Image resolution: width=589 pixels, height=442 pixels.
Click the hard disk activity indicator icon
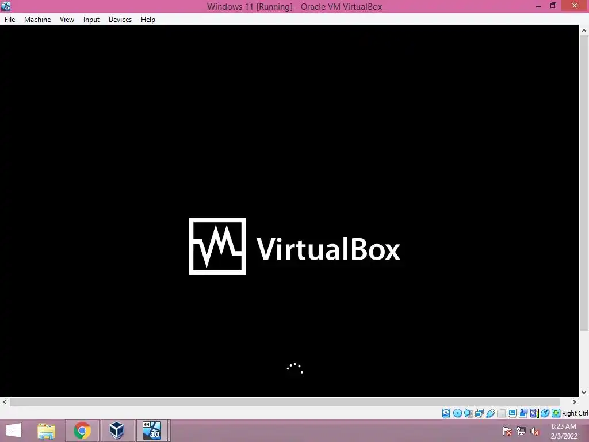point(446,413)
